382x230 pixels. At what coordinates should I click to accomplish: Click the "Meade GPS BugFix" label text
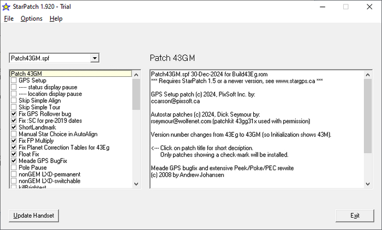[43, 161]
